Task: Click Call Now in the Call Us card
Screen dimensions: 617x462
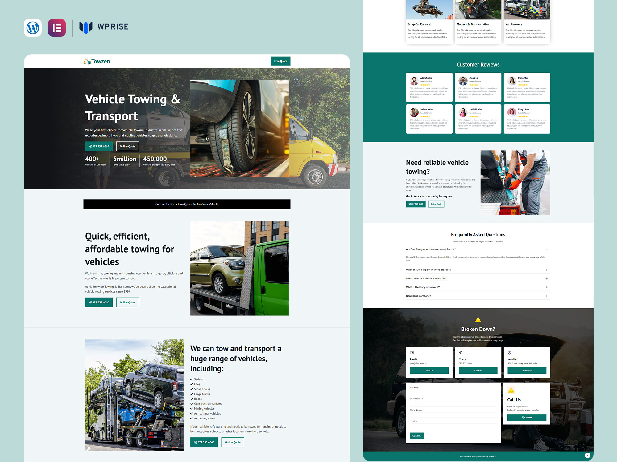Action: [527, 418]
